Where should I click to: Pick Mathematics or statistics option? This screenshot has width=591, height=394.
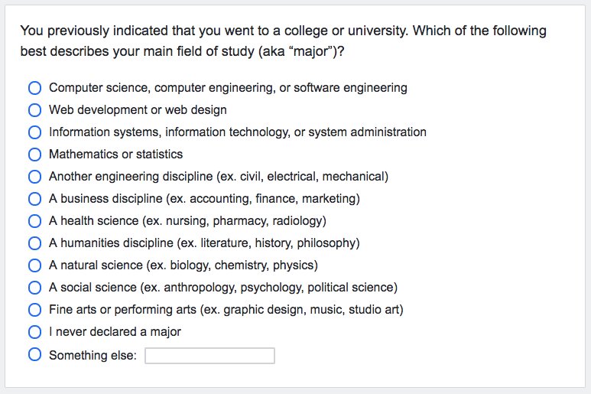click(x=34, y=155)
